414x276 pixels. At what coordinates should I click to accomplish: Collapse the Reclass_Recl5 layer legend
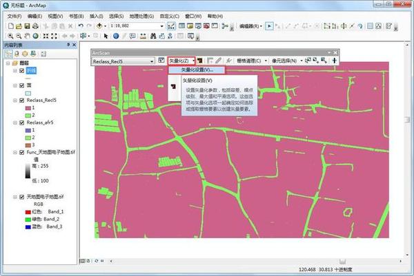point(15,100)
